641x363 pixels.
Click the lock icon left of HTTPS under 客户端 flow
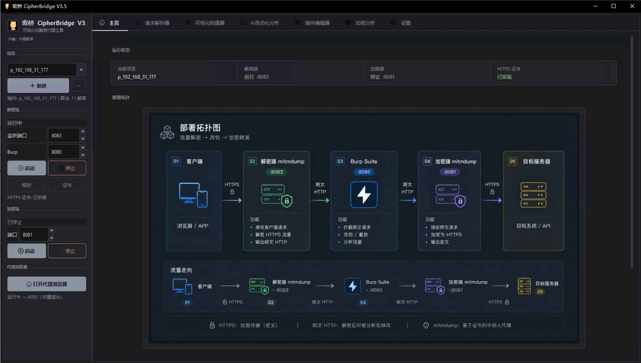[x=225, y=302]
